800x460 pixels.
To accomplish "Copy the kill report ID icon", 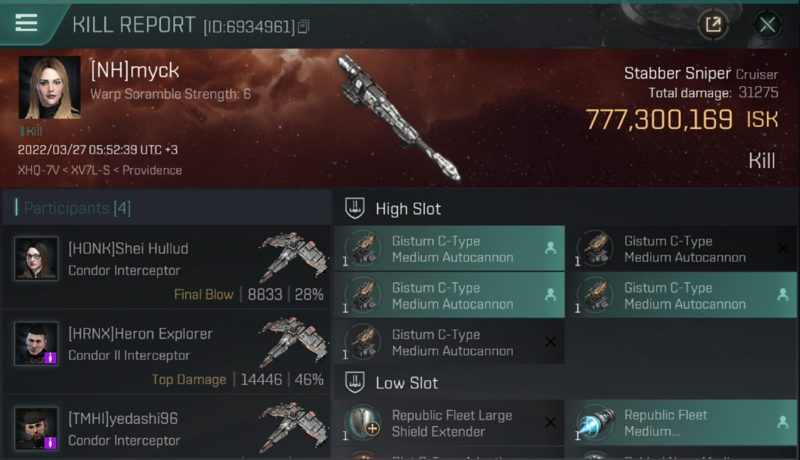I will pos(304,27).
